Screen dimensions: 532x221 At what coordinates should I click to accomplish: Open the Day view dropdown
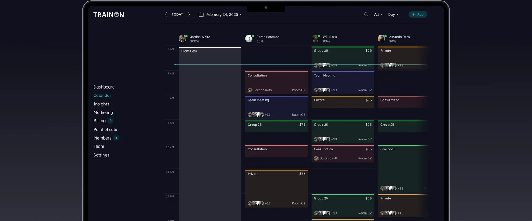[393, 14]
